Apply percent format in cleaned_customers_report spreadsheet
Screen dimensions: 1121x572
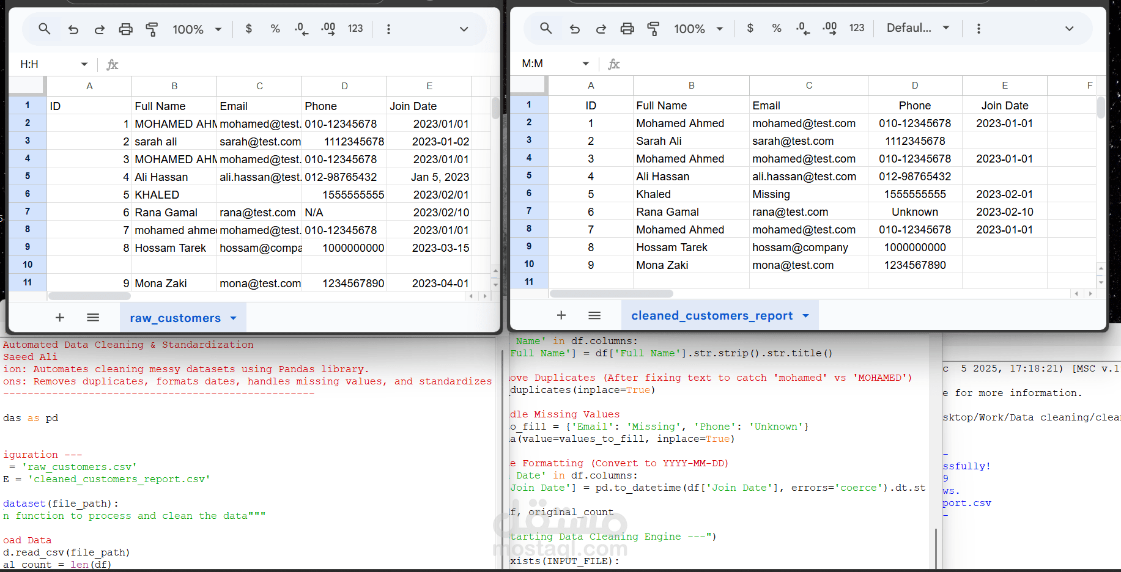coord(777,28)
